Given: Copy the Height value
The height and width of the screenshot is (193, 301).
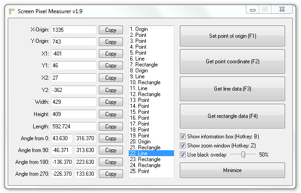Looking at the screenshot, I should [111, 114].
